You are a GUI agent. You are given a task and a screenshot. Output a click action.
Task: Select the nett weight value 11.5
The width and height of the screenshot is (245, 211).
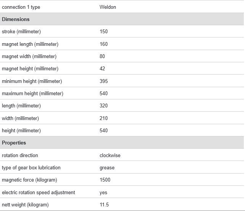(x=104, y=205)
